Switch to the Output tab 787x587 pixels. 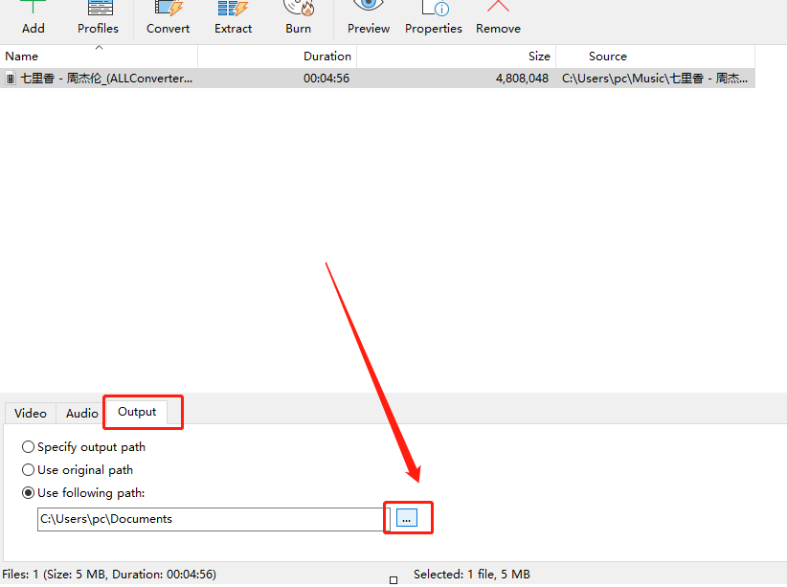[x=137, y=412]
